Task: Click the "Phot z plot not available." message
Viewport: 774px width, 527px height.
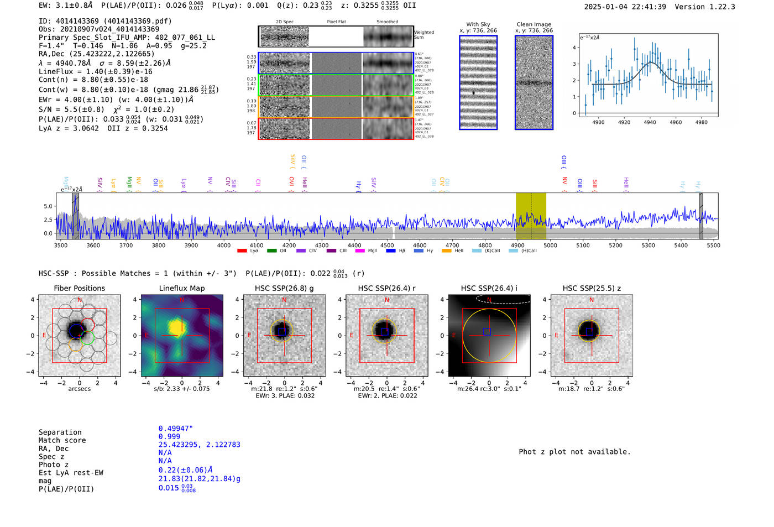Action: click(574, 452)
